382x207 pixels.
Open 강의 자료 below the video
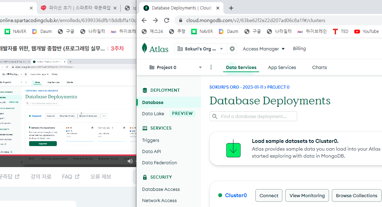click(41, 177)
